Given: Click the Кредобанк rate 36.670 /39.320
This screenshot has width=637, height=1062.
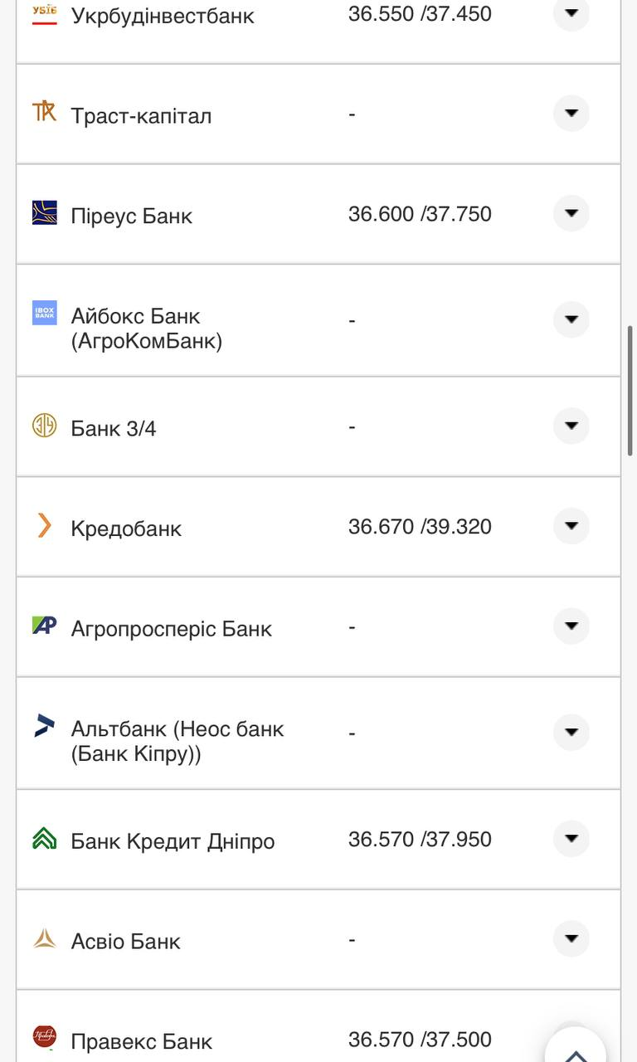Looking at the screenshot, I should click(420, 527).
